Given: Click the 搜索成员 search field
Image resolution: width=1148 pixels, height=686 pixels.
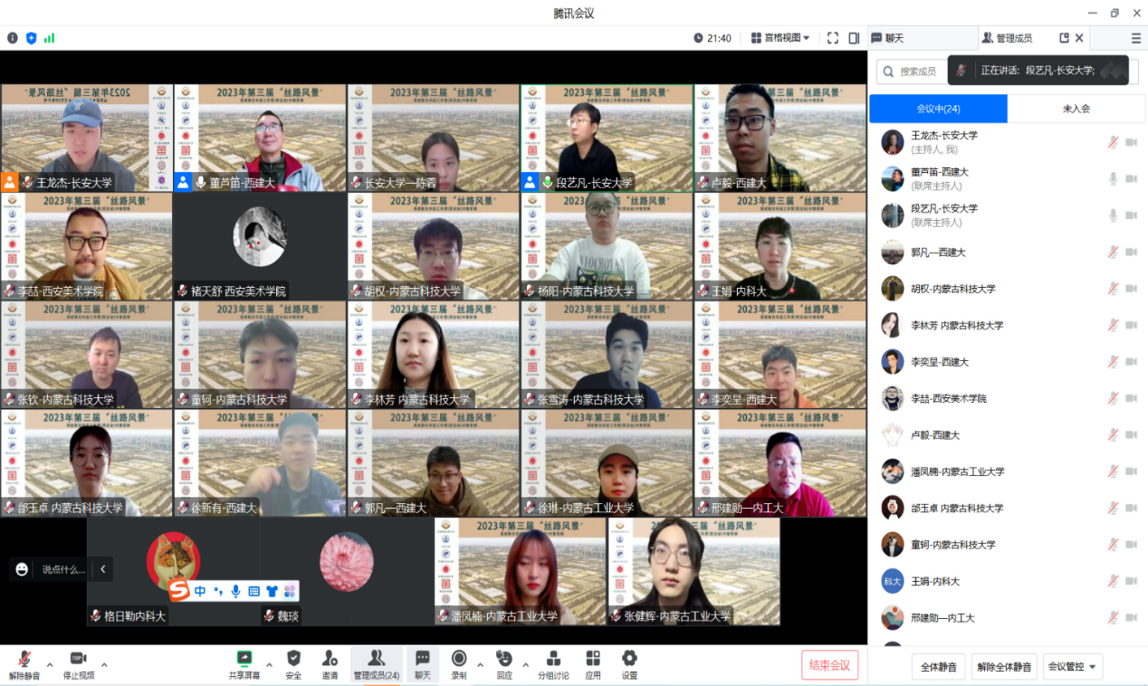Looking at the screenshot, I should 916,71.
